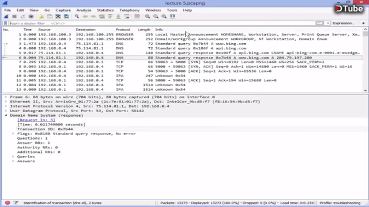
Task: Expand the Queries node
Action: coord(13,156)
